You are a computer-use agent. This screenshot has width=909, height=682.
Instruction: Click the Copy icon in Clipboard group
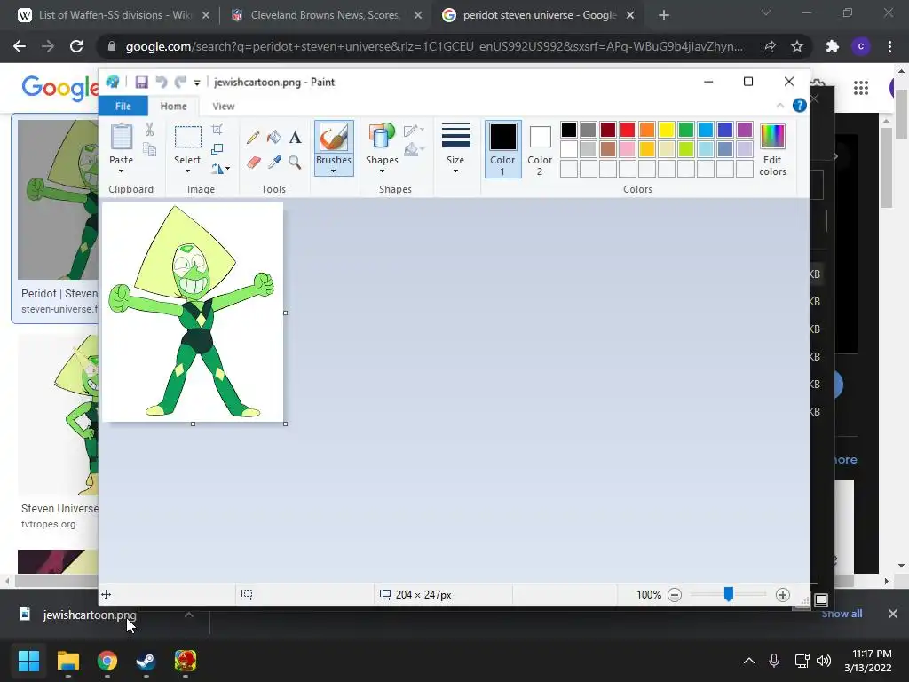149,149
